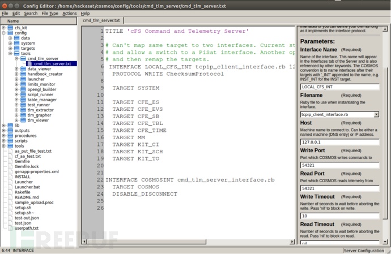Screen dimensions: 391x254
Task: Click the Rakefile file icon
Action: (10, 191)
